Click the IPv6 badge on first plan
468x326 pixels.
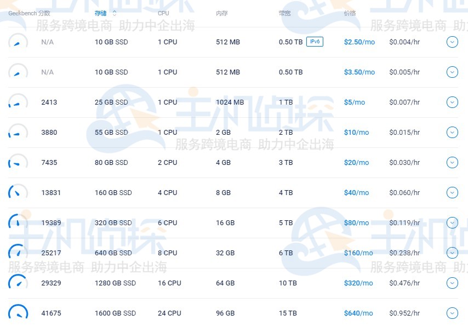(x=315, y=42)
